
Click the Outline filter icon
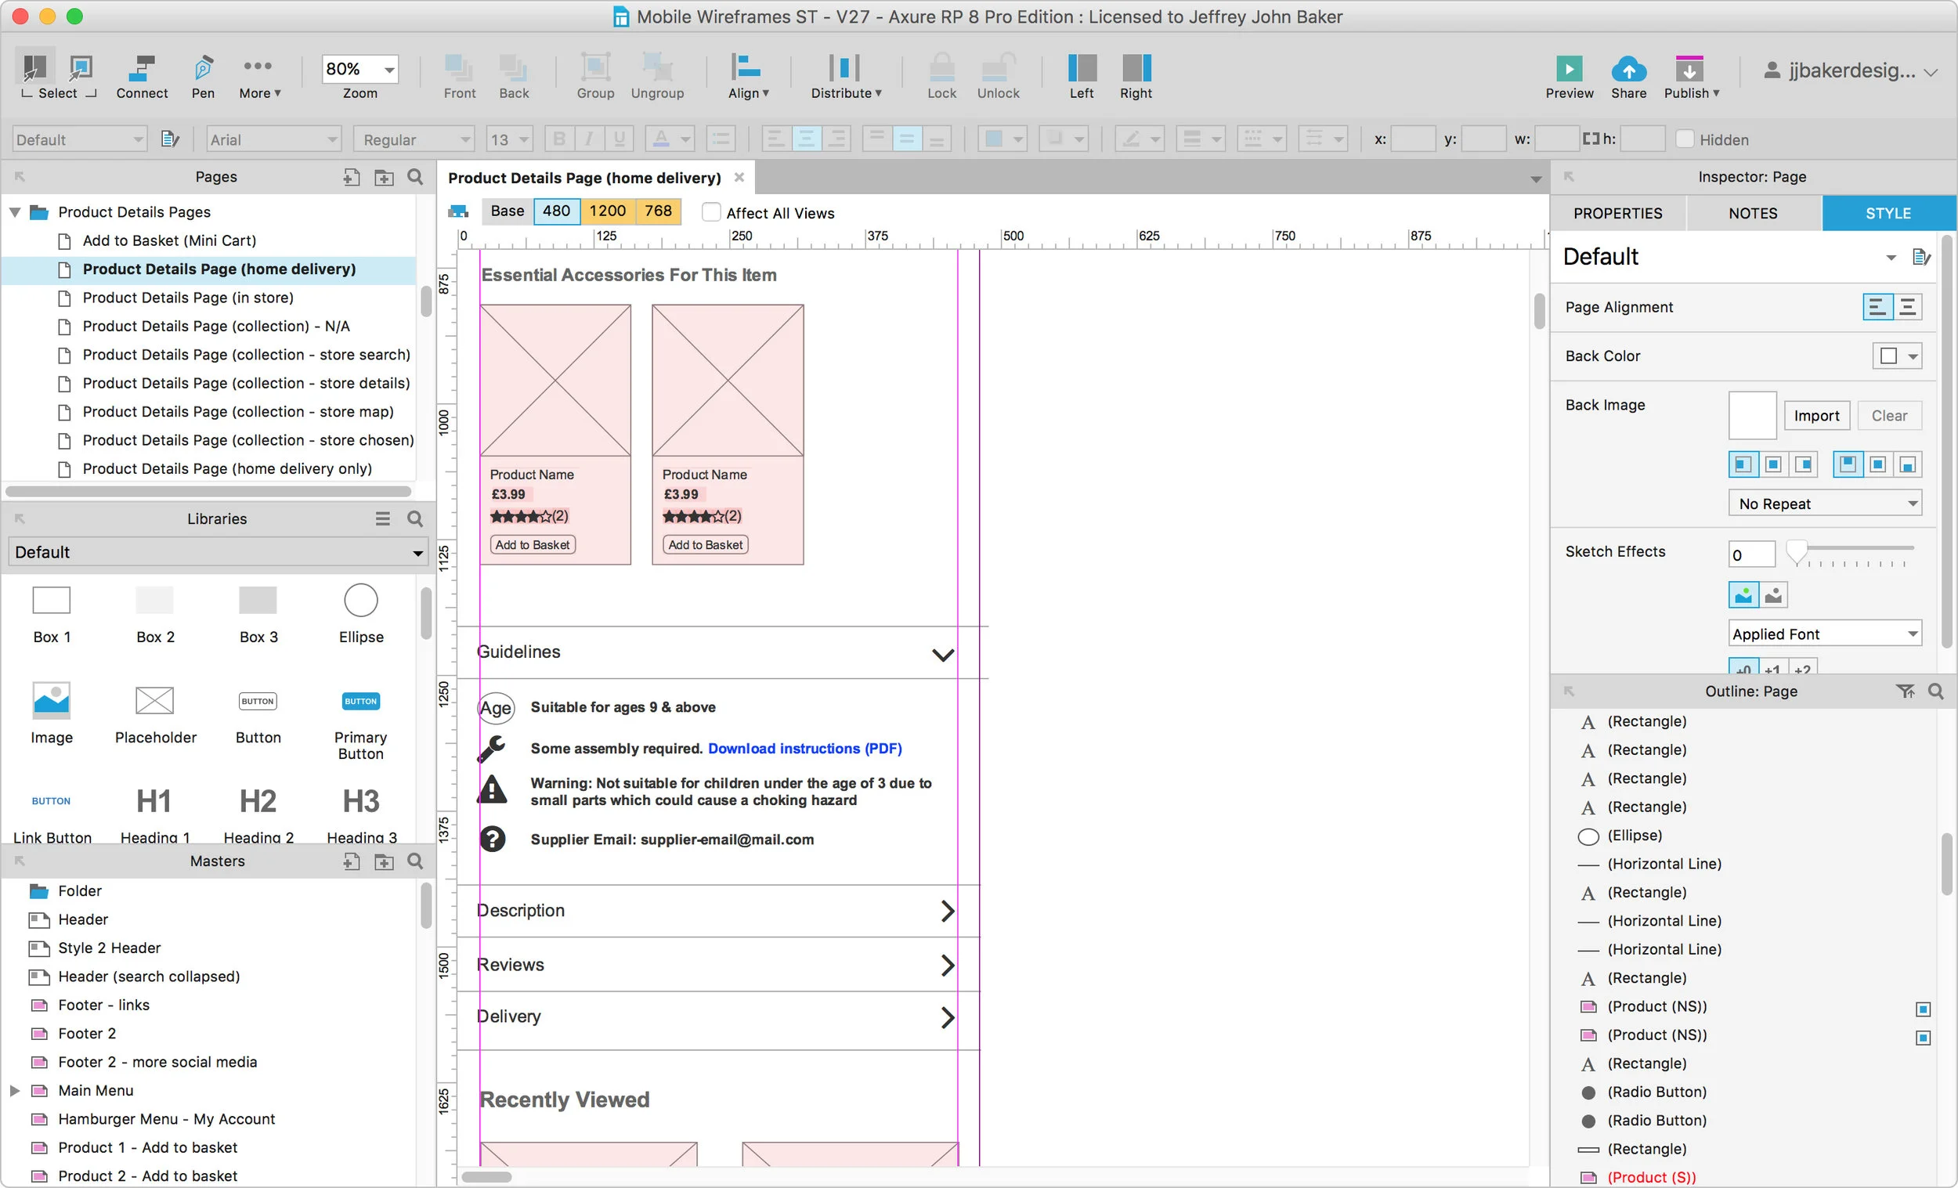click(x=1904, y=691)
